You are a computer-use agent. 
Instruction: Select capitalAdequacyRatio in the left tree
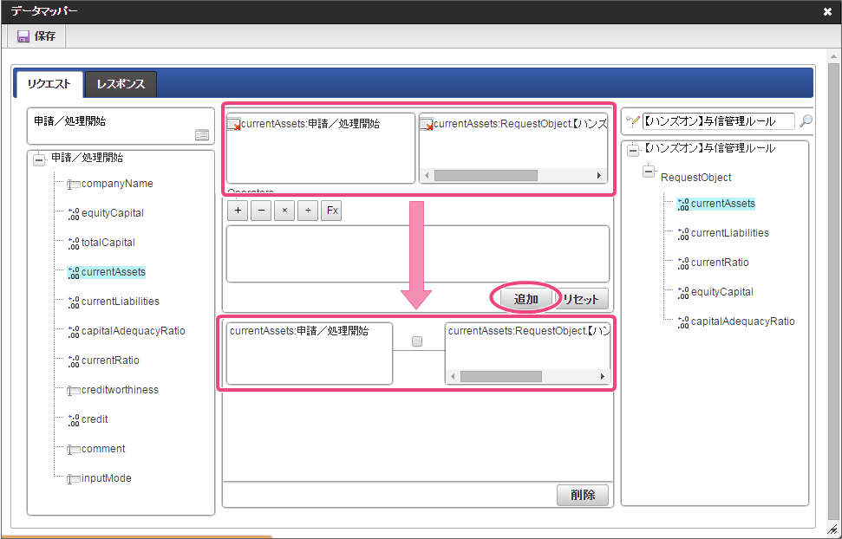(x=134, y=331)
